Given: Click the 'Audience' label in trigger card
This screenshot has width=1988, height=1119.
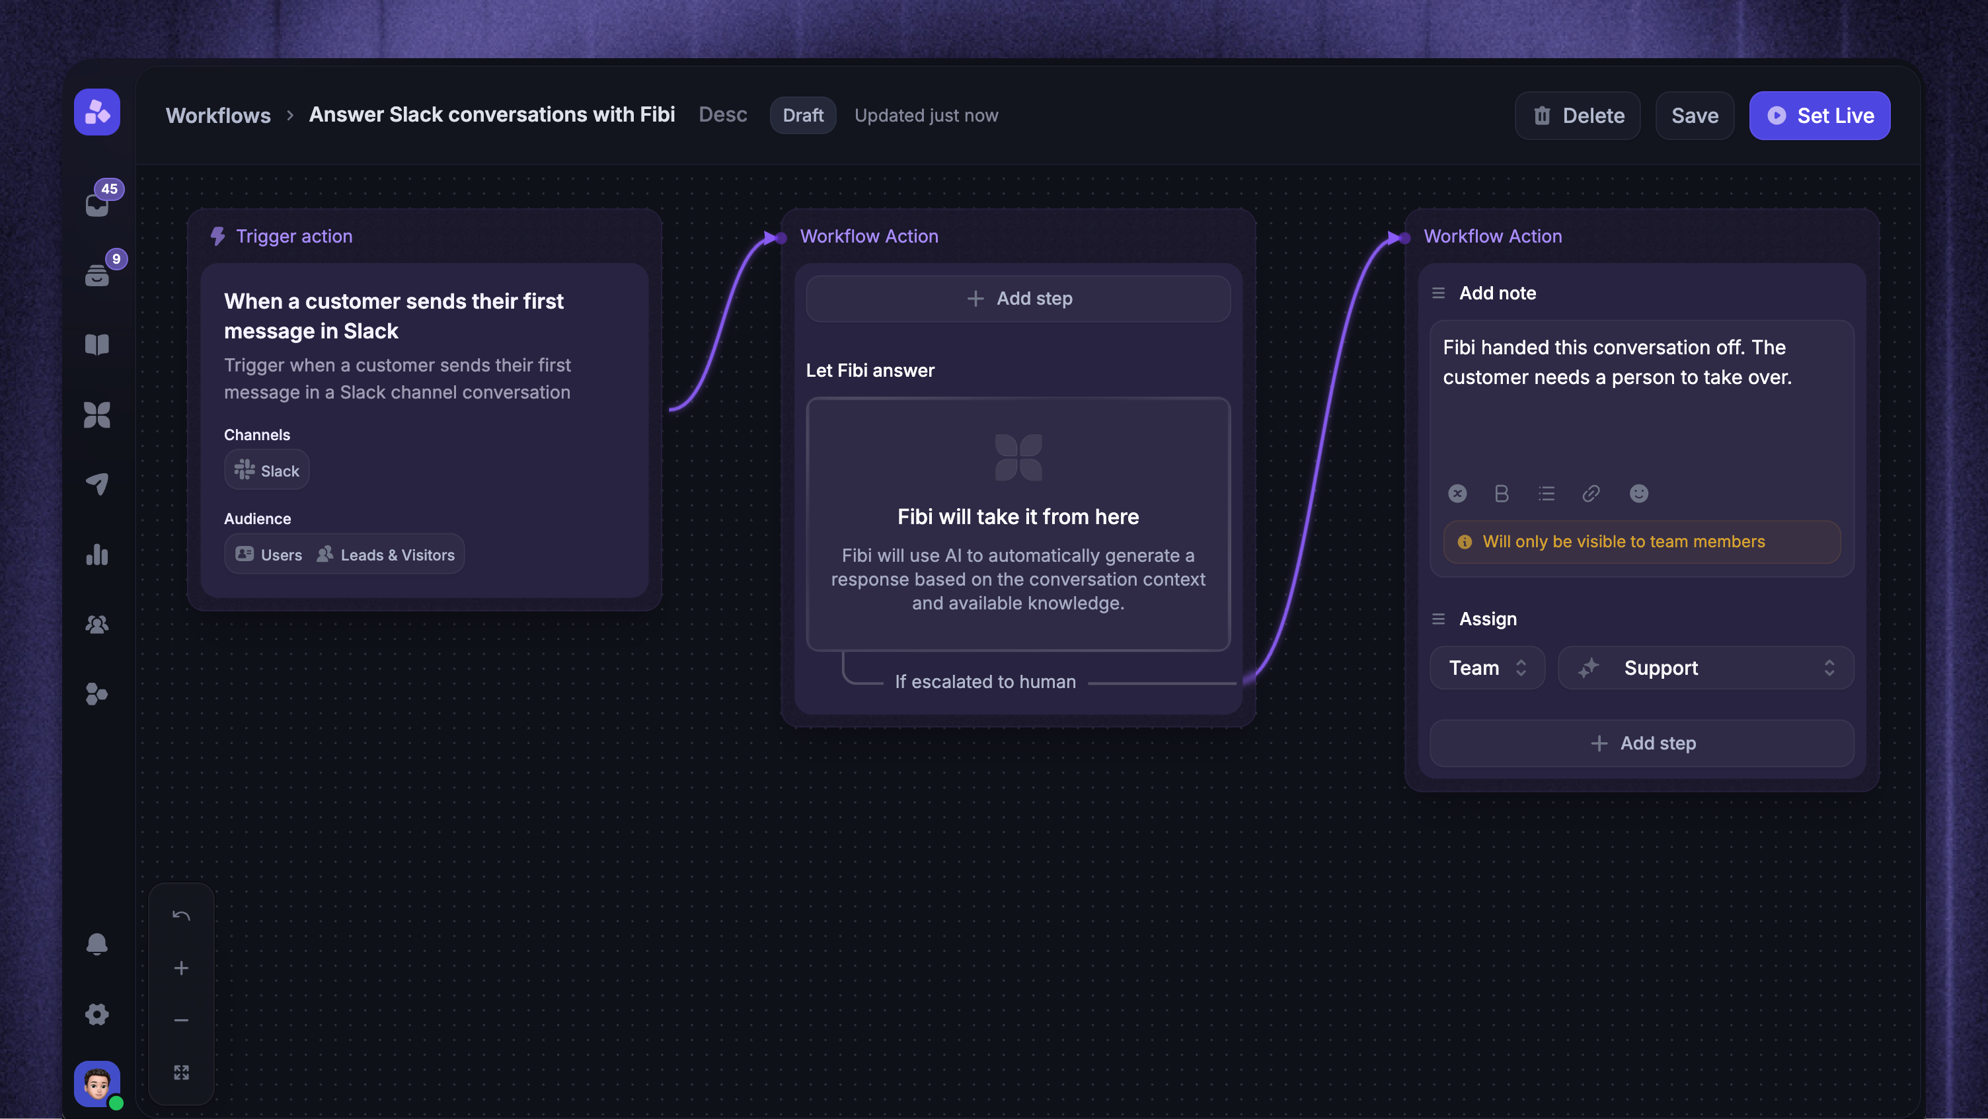Looking at the screenshot, I should click(x=258, y=519).
